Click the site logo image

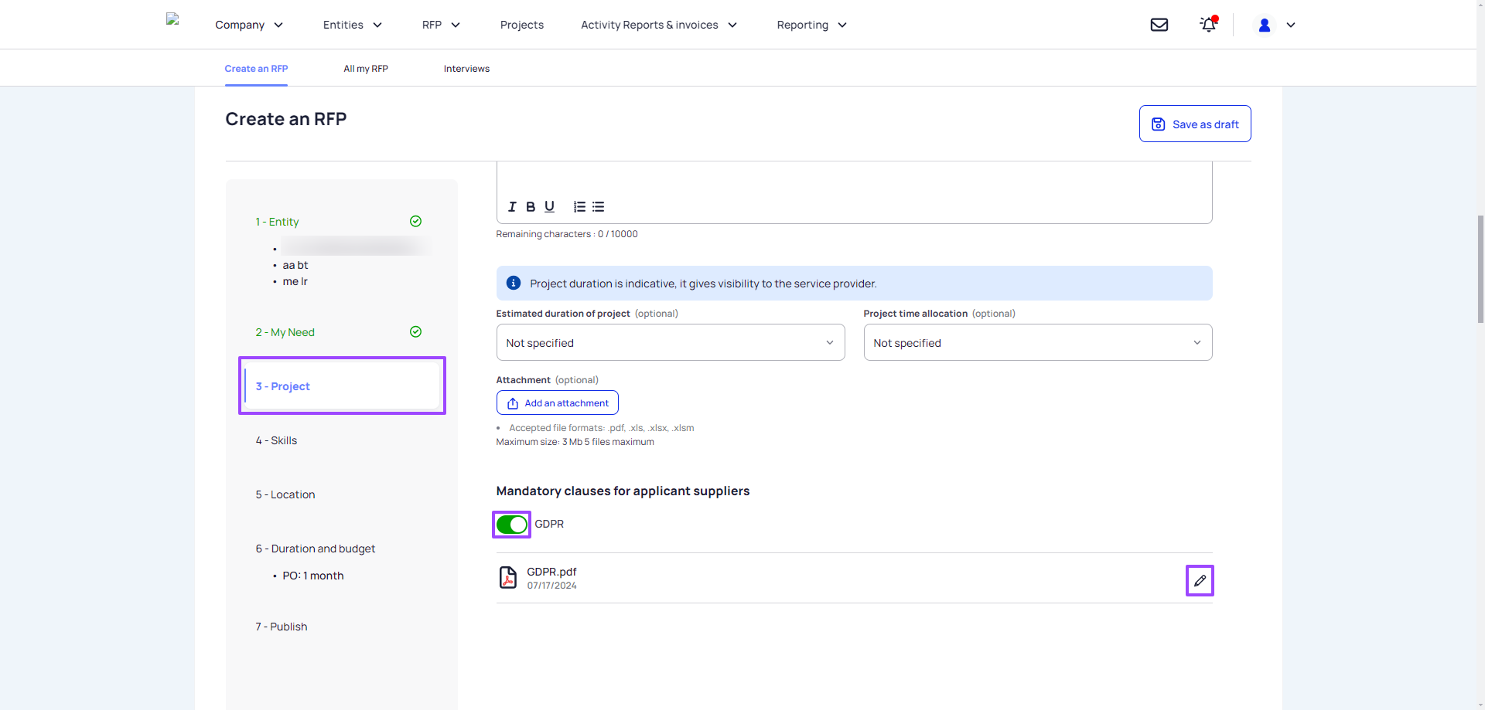tap(172, 19)
